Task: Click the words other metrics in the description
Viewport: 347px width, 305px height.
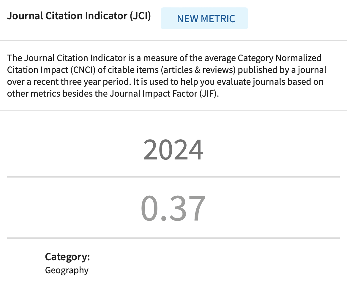Action: [34, 94]
